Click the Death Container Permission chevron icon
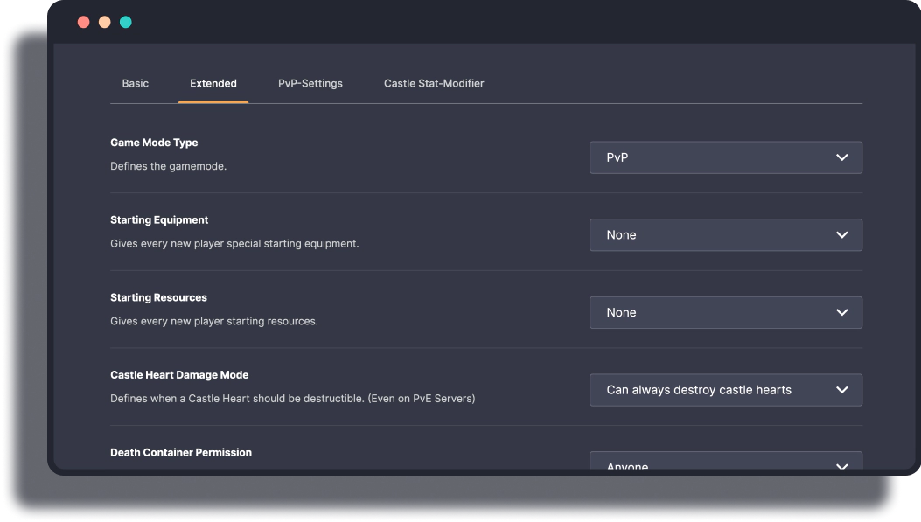The image size is (921, 522). pyautogui.click(x=841, y=466)
